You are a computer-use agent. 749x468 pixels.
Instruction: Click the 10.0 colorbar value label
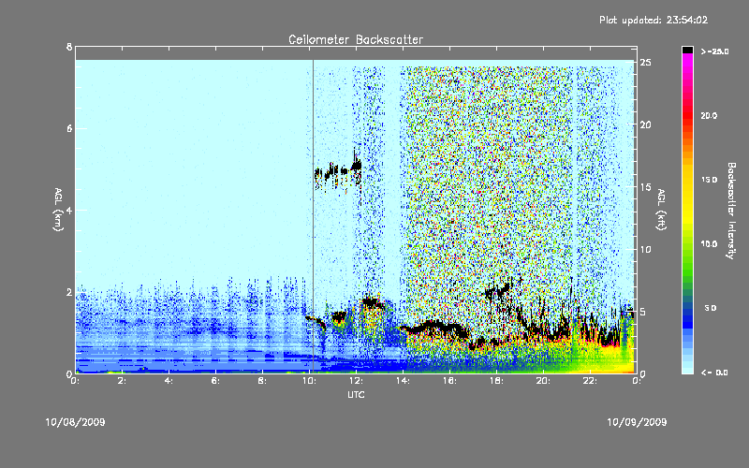tap(709, 244)
